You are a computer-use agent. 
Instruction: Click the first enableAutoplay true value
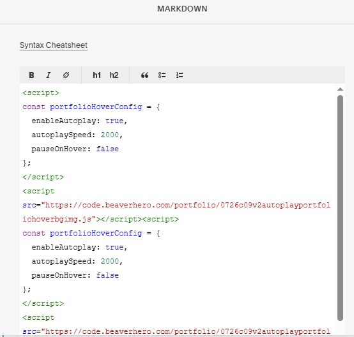(x=114, y=121)
